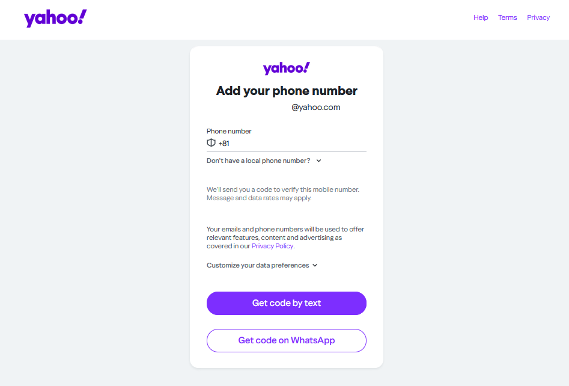Open the chevron next to data preferences
The height and width of the screenshot is (386, 569).
[x=314, y=265]
